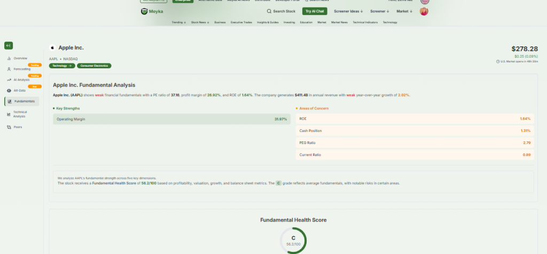Image resolution: width=547 pixels, height=254 pixels.
Task: Click the Trending badge beside Forecasting
Action: click(35, 65)
